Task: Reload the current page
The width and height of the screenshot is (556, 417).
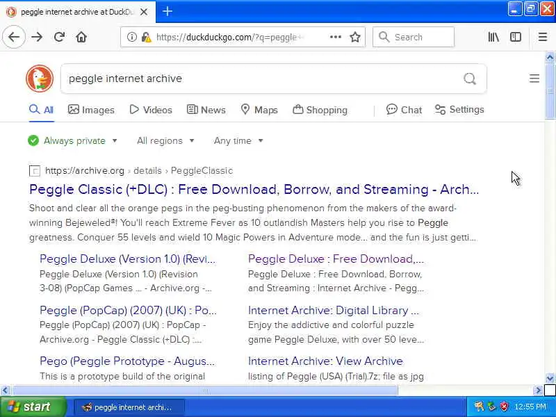Action: [x=59, y=37]
